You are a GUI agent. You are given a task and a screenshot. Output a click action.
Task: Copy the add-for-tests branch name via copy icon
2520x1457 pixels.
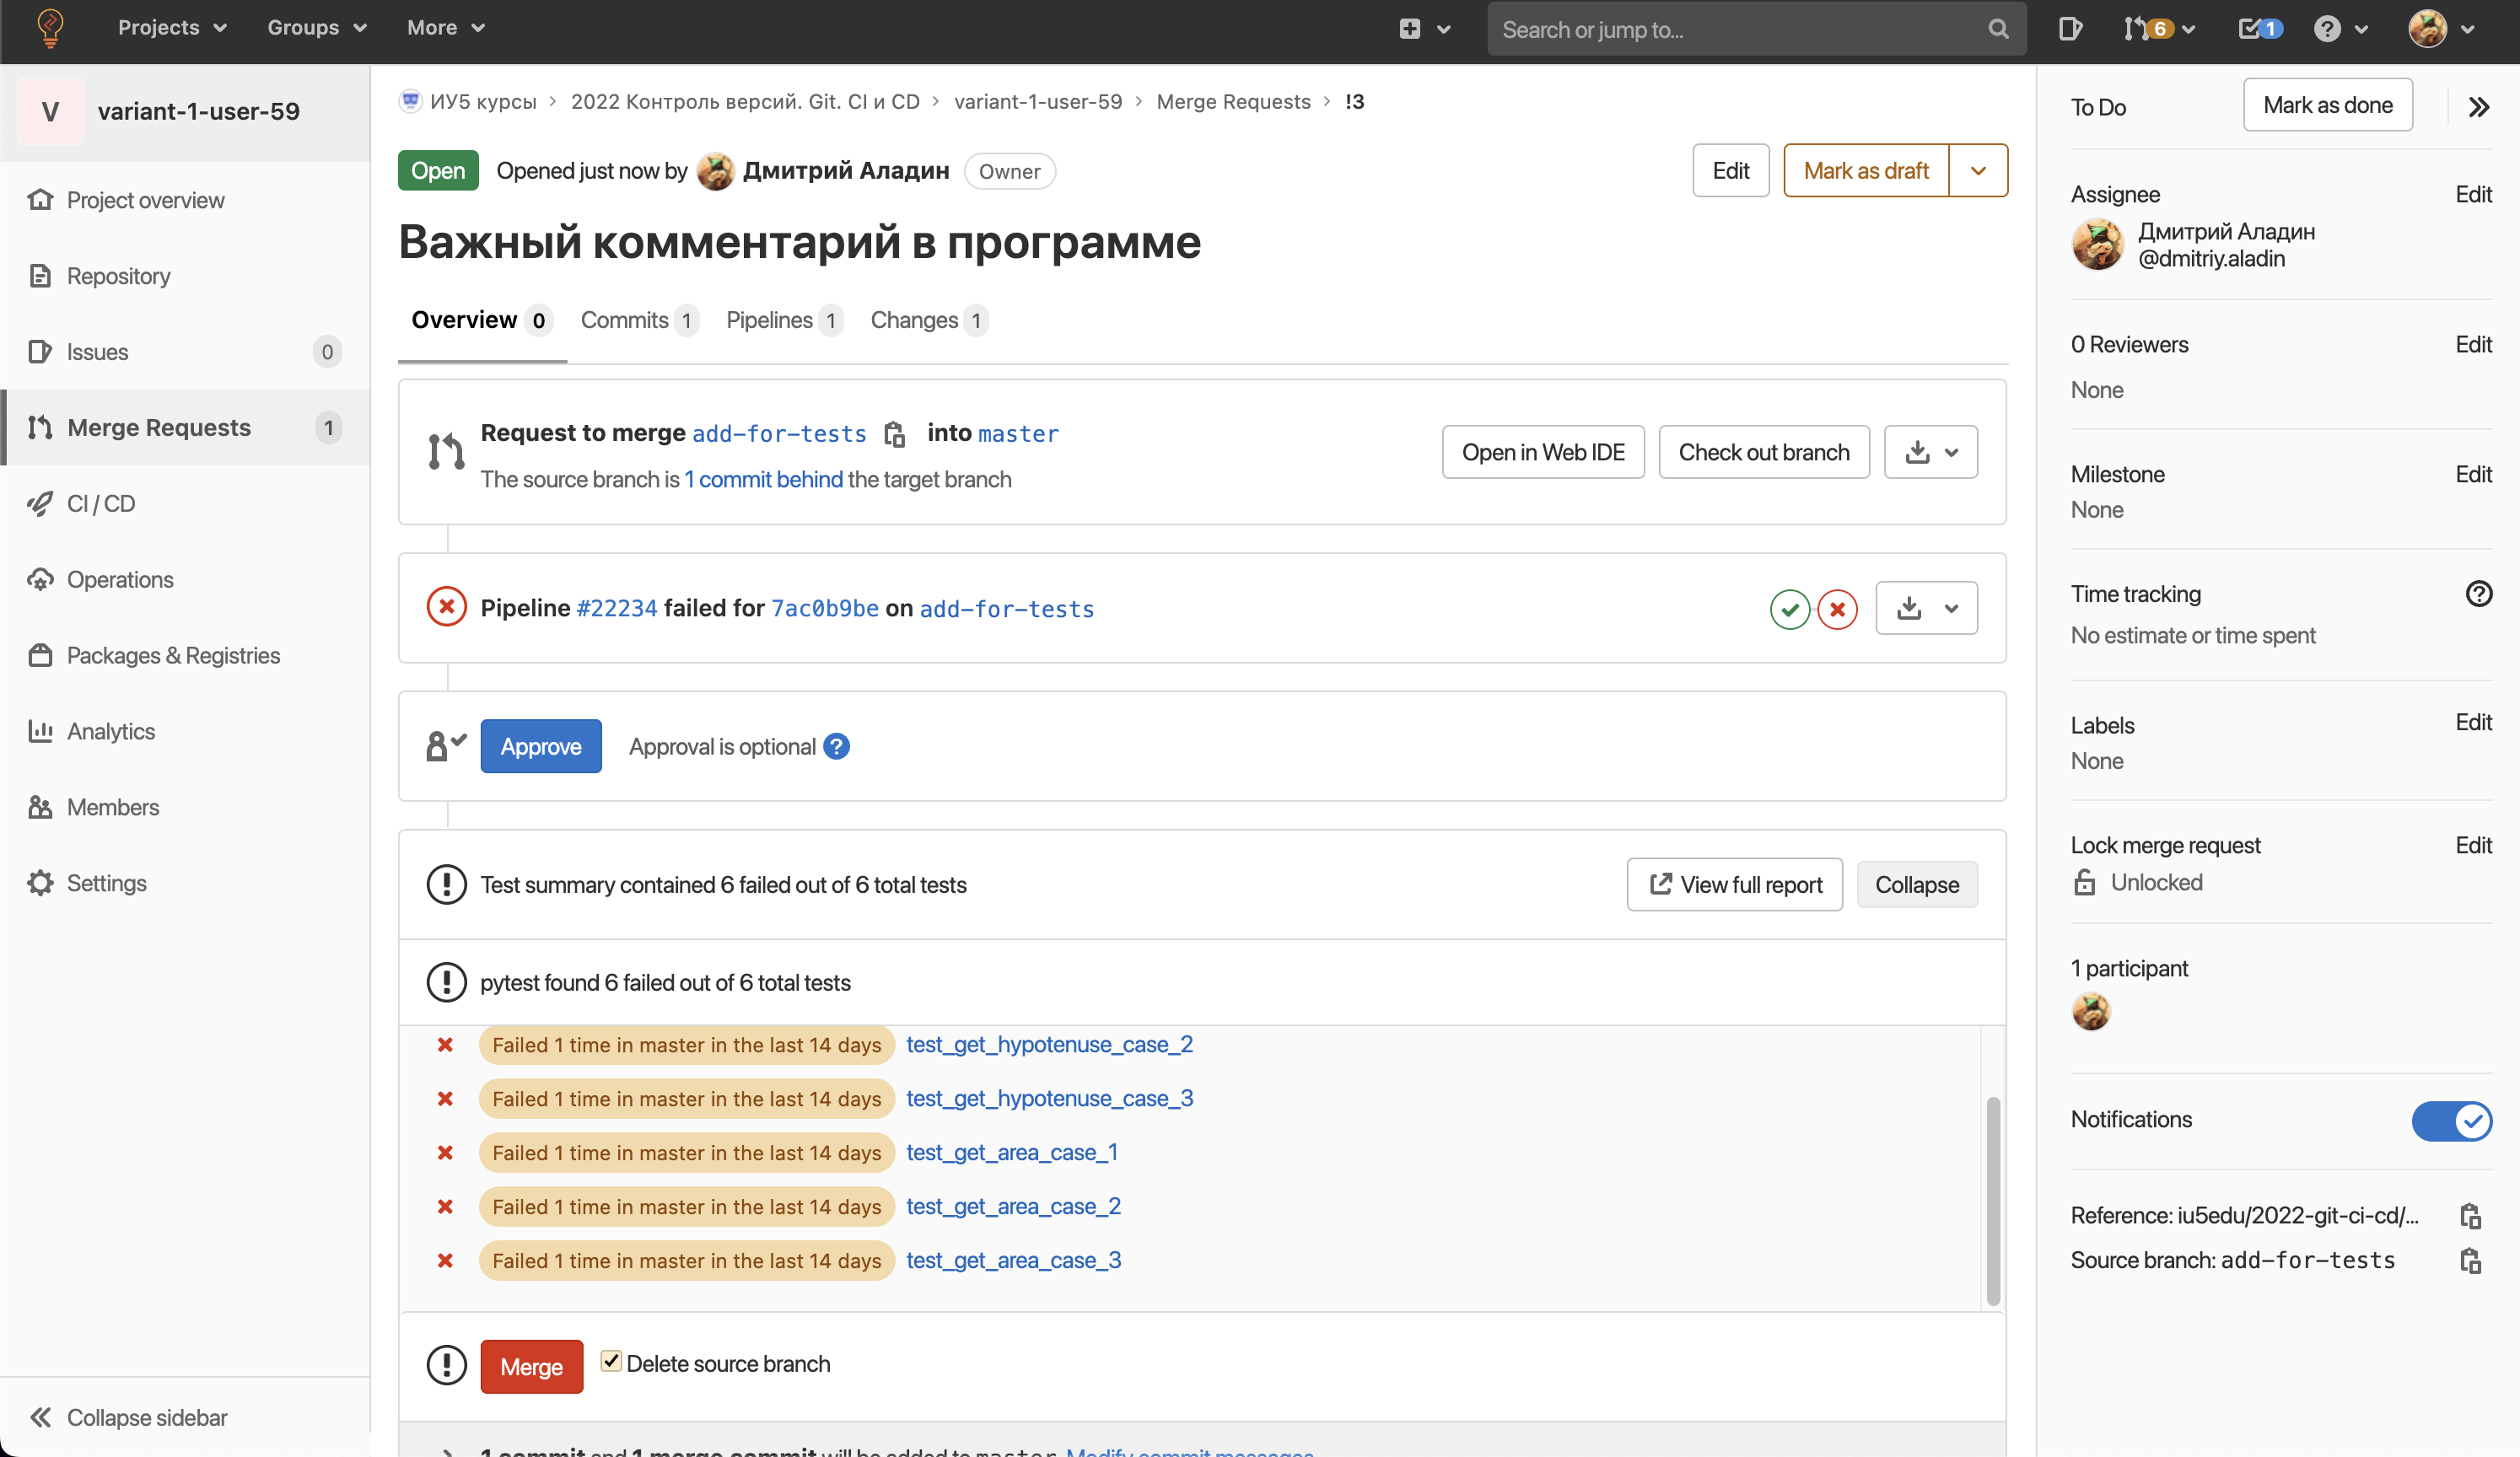pyautogui.click(x=894, y=433)
